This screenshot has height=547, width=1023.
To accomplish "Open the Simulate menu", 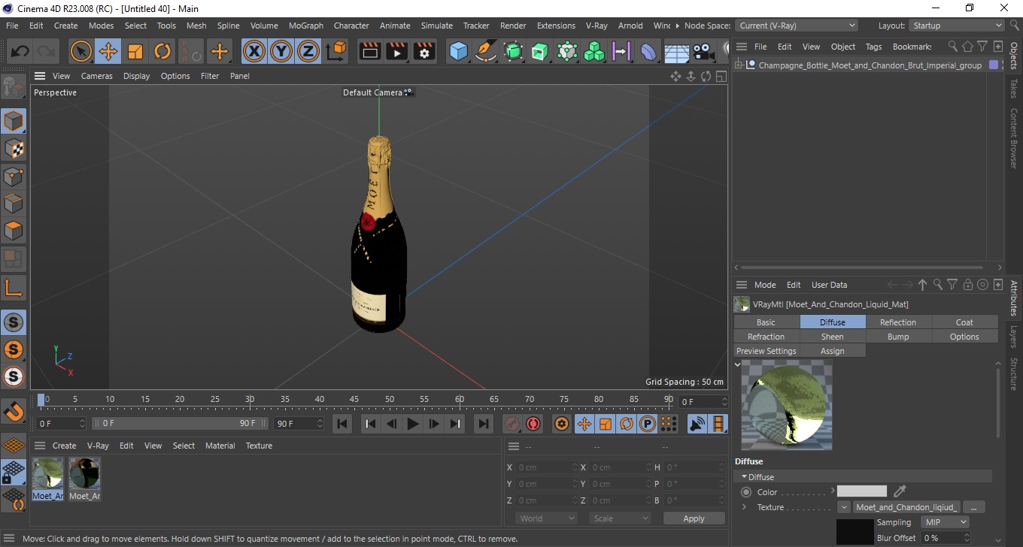I will pyautogui.click(x=437, y=26).
